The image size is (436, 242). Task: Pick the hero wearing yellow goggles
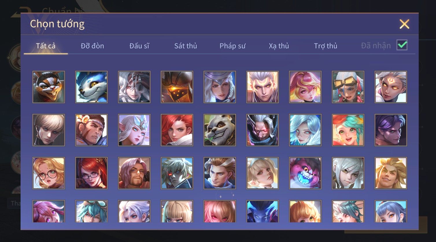348,87
